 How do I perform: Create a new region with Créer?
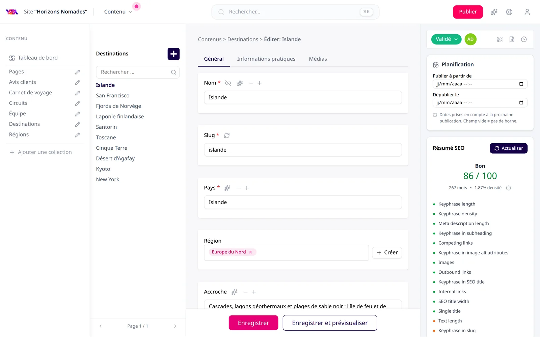[387, 253]
